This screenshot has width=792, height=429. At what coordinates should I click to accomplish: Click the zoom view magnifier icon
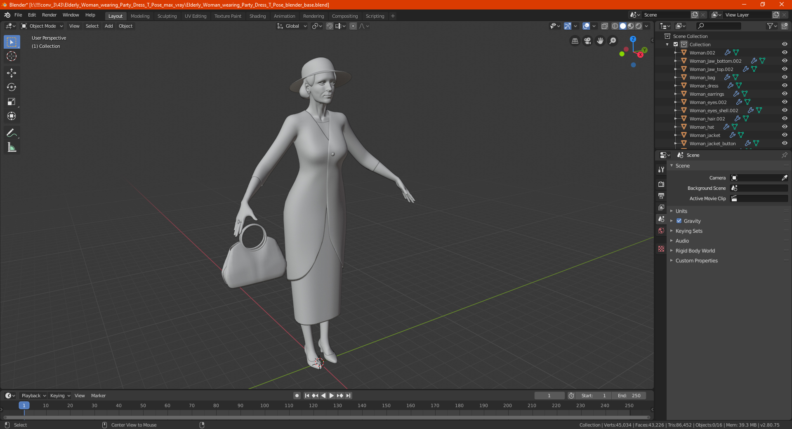pyautogui.click(x=613, y=41)
